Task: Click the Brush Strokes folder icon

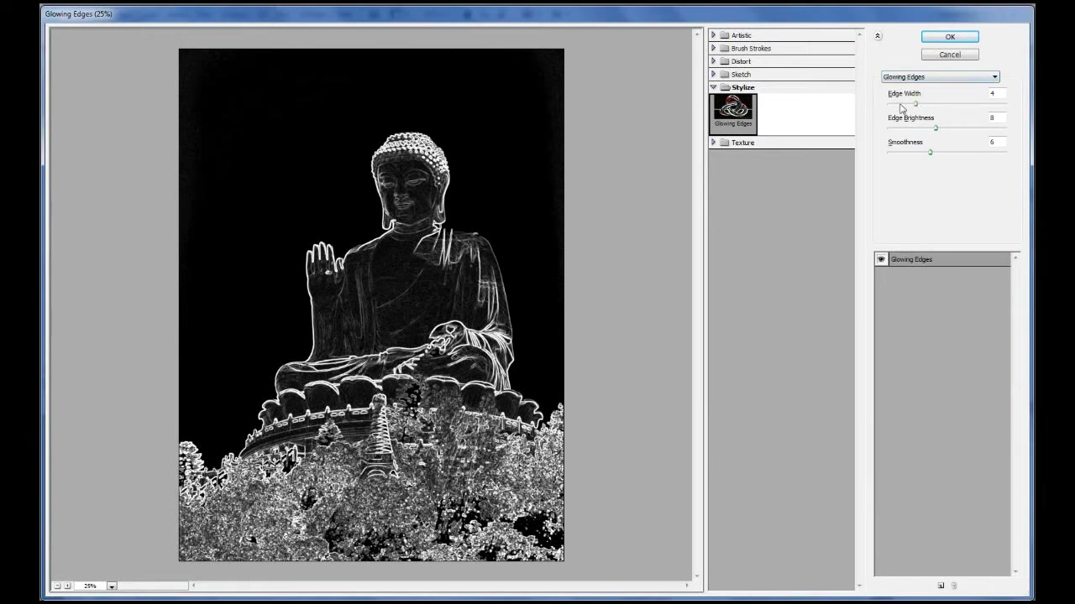Action: (x=725, y=48)
